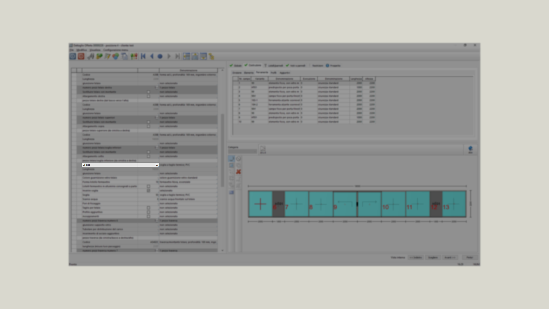Open the Categoria dropdown

(242, 151)
